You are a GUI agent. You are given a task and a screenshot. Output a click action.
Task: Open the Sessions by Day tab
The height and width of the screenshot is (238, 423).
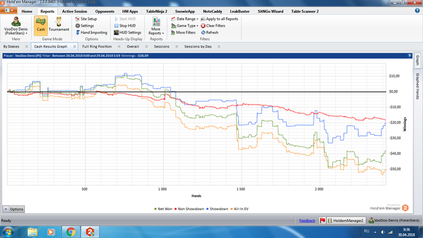point(198,47)
